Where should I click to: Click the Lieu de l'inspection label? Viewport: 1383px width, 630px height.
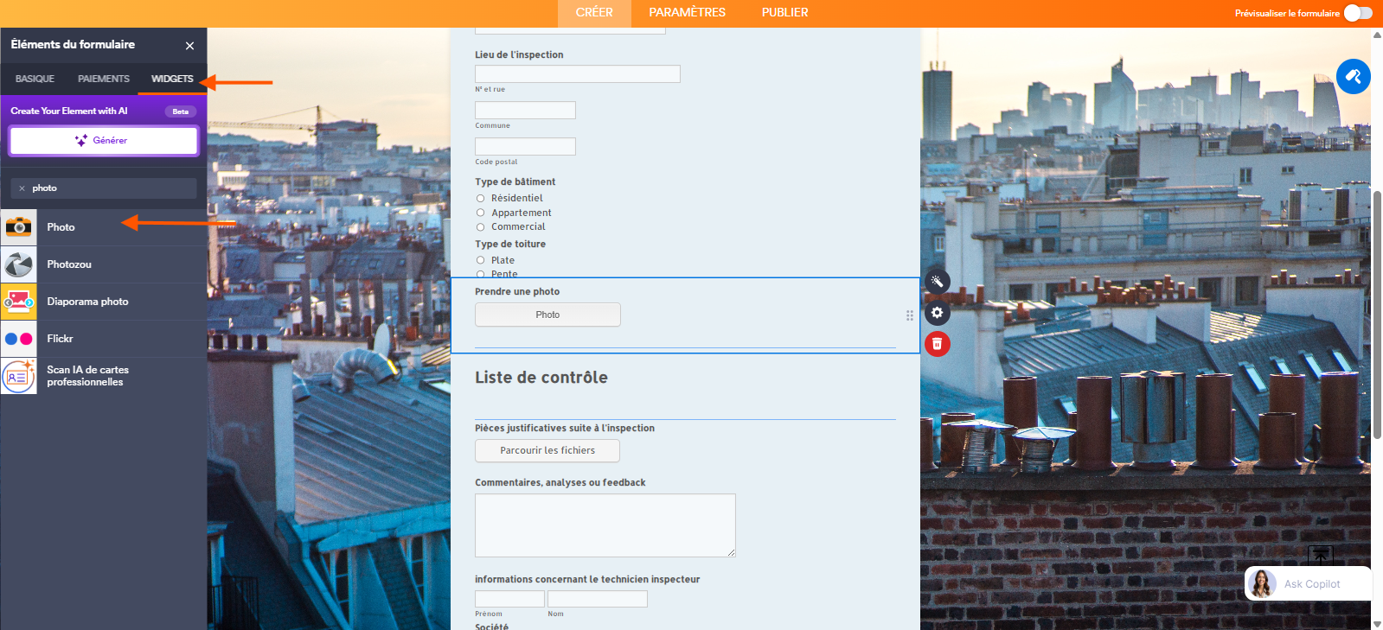(519, 55)
